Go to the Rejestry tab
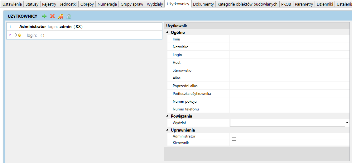352x163 pixels. [49, 4]
